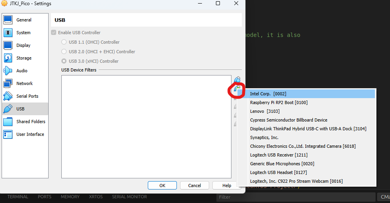This screenshot has height=203, width=390.
Task: Select Lenovo [3103] from device list
Action: pos(306,111)
